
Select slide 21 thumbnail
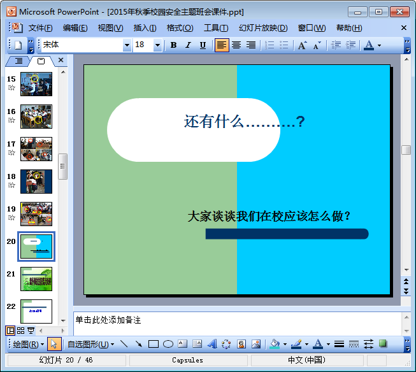(36, 279)
